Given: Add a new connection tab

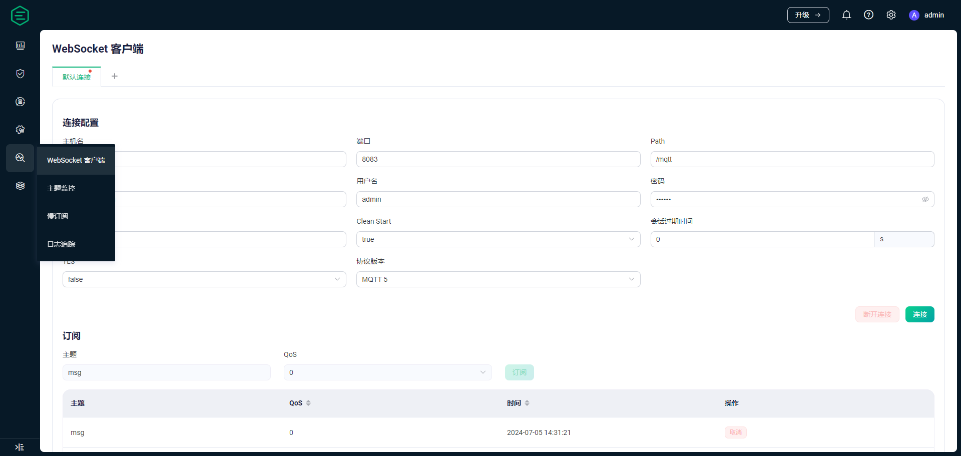Looking at the screenshot, I should click(x=115, y=76).
